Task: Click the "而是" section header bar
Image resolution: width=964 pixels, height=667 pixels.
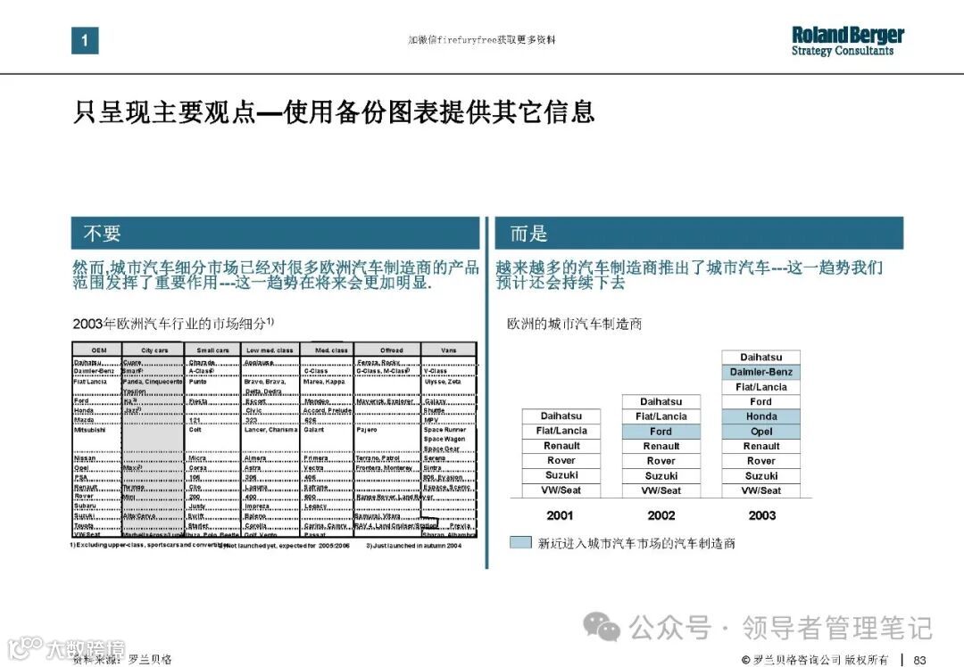Action: [x=699, y=233]
